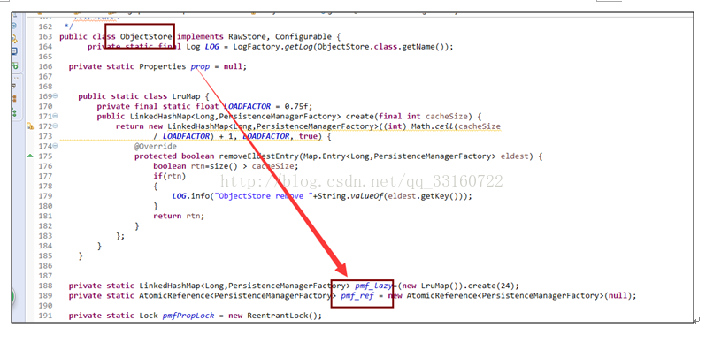Click the "ObjectStore remove " string literal

click(264, 195)
